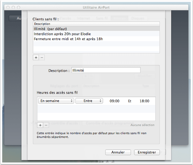Select the 09:00 start time field
The height and width of the screenshot is (165, 193).
click(x=115, y=101)
